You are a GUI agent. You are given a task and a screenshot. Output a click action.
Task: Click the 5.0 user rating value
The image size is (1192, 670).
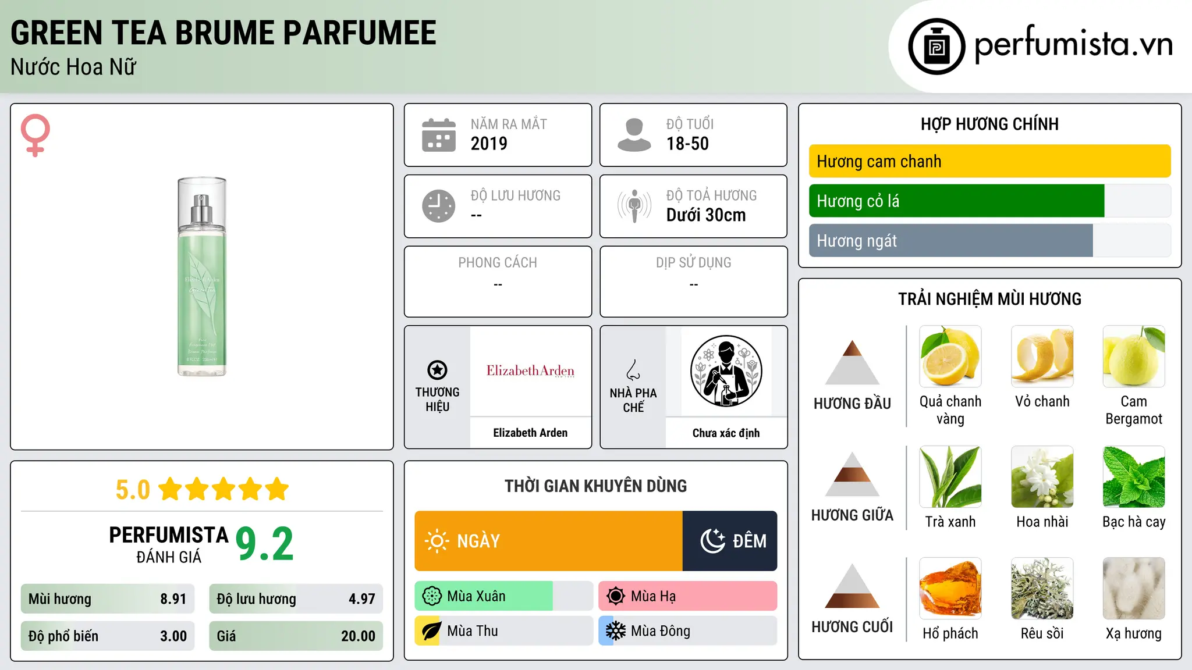(133, 489)
